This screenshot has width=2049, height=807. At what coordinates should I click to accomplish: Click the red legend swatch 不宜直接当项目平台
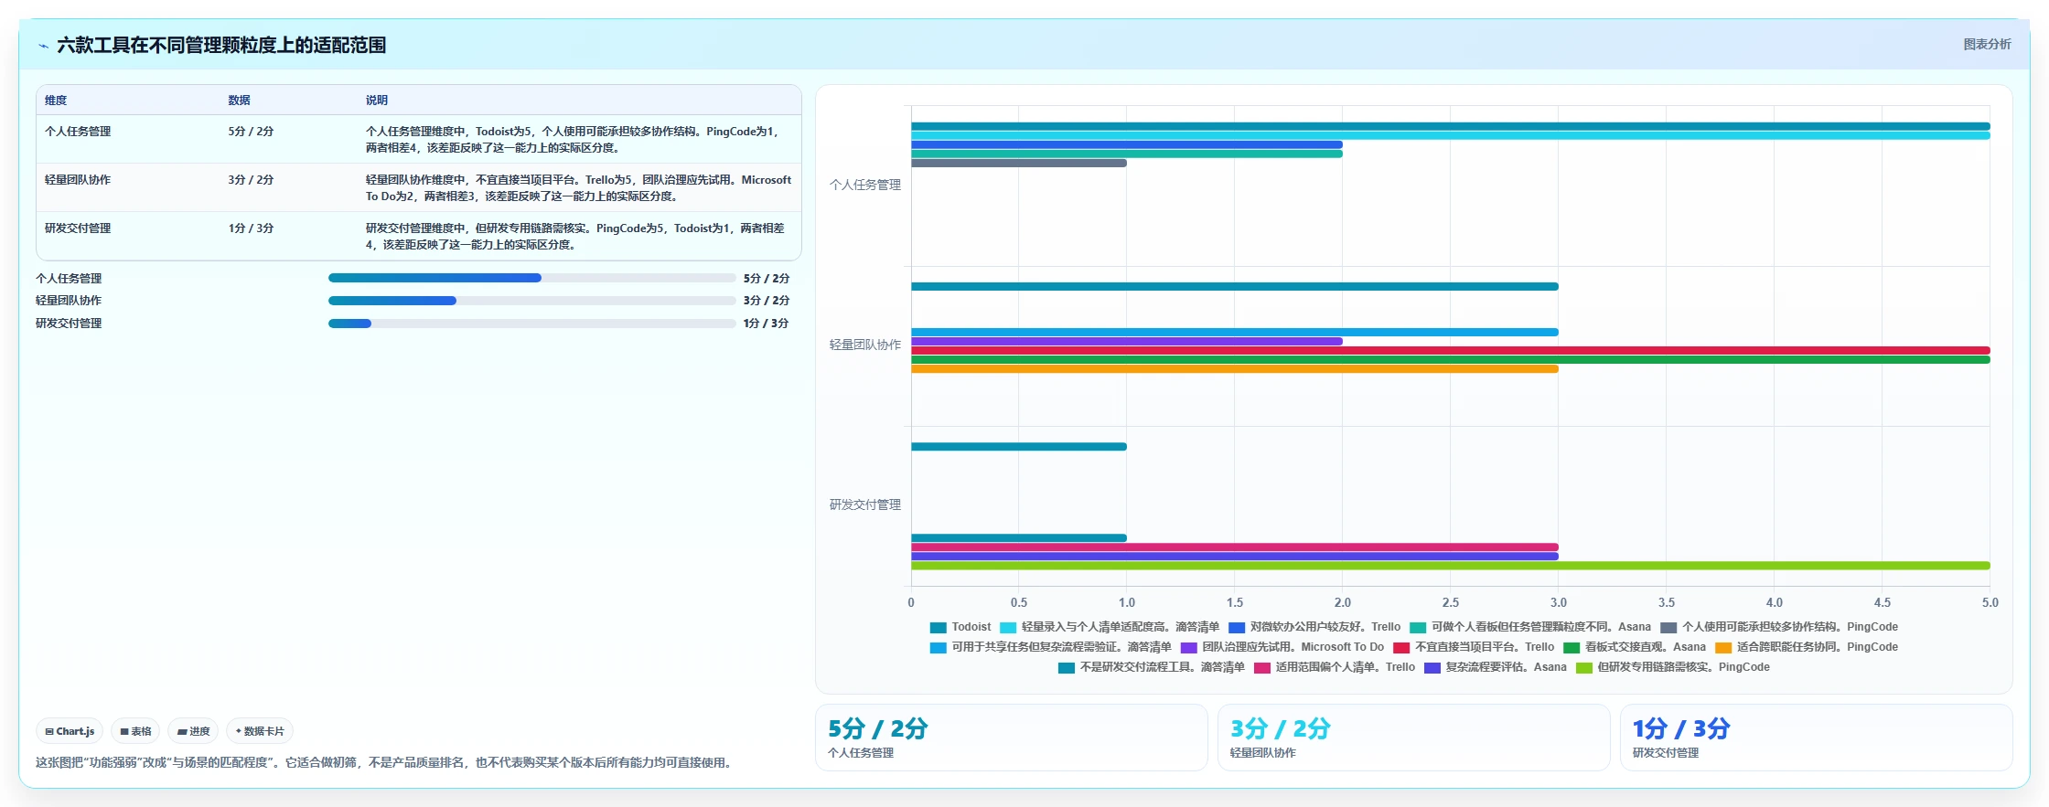[1401, 648]
